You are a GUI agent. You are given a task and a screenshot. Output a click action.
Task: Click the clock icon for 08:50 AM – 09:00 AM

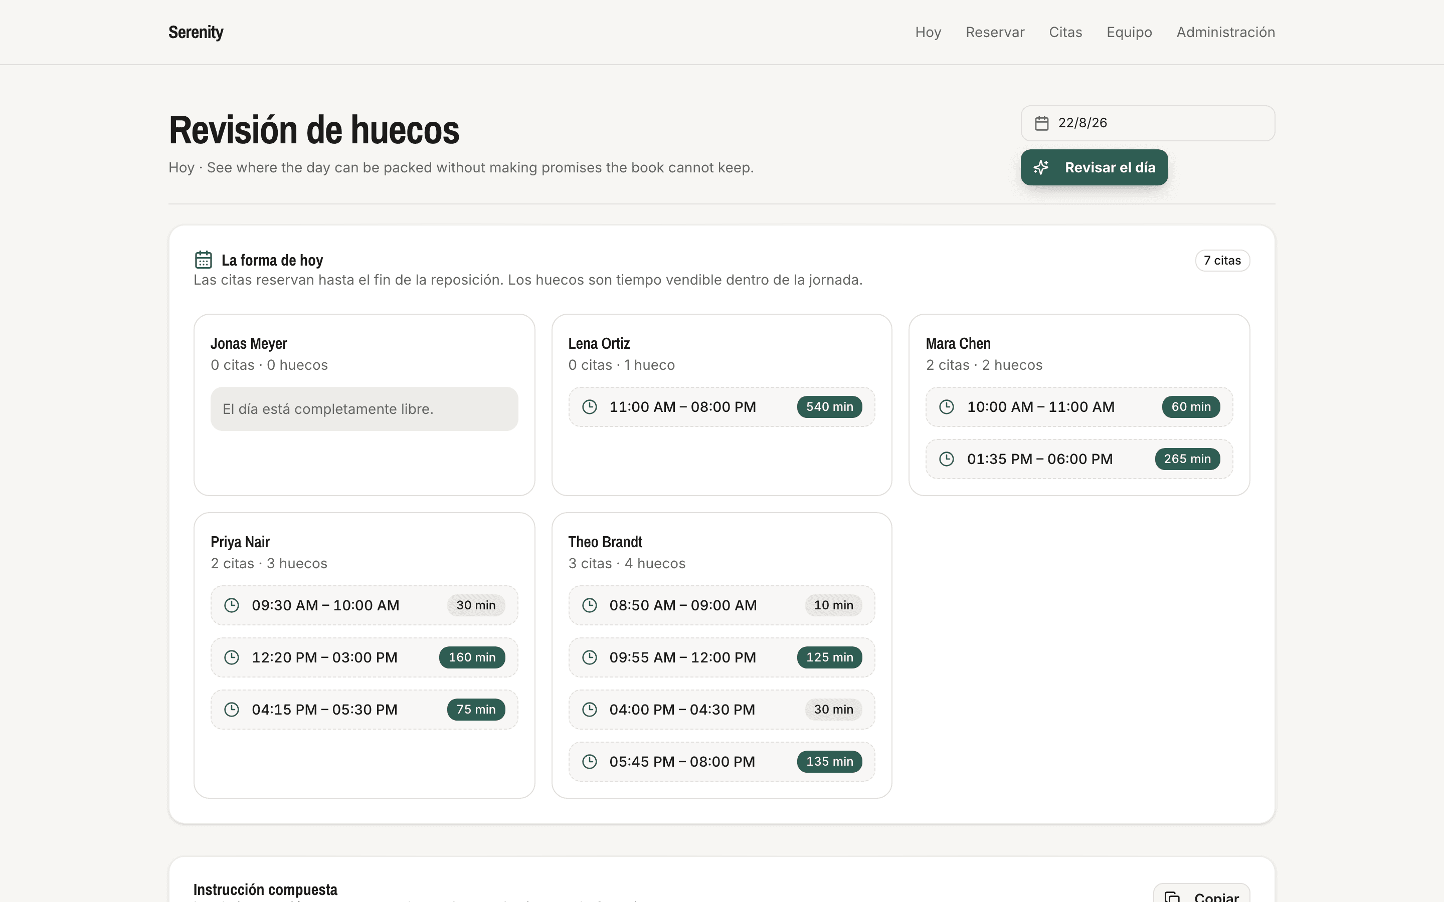click(x=590, y=605)
